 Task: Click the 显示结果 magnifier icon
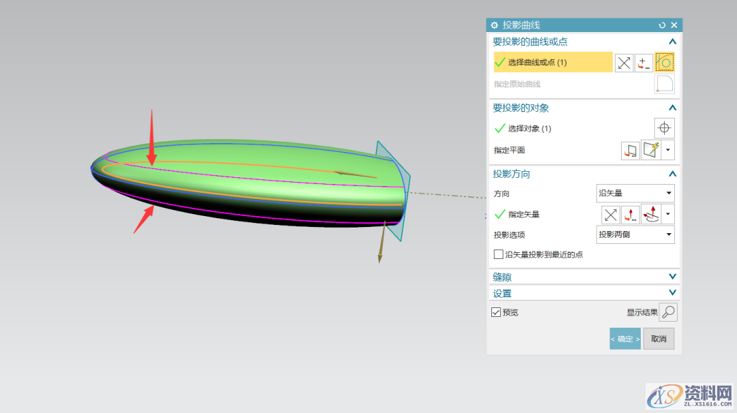click(668, 312)
